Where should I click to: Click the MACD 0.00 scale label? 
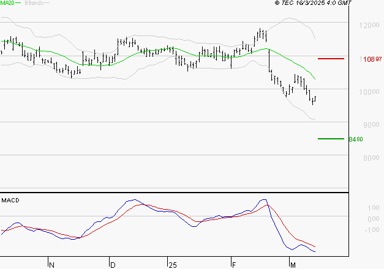(x=374, y=219)
